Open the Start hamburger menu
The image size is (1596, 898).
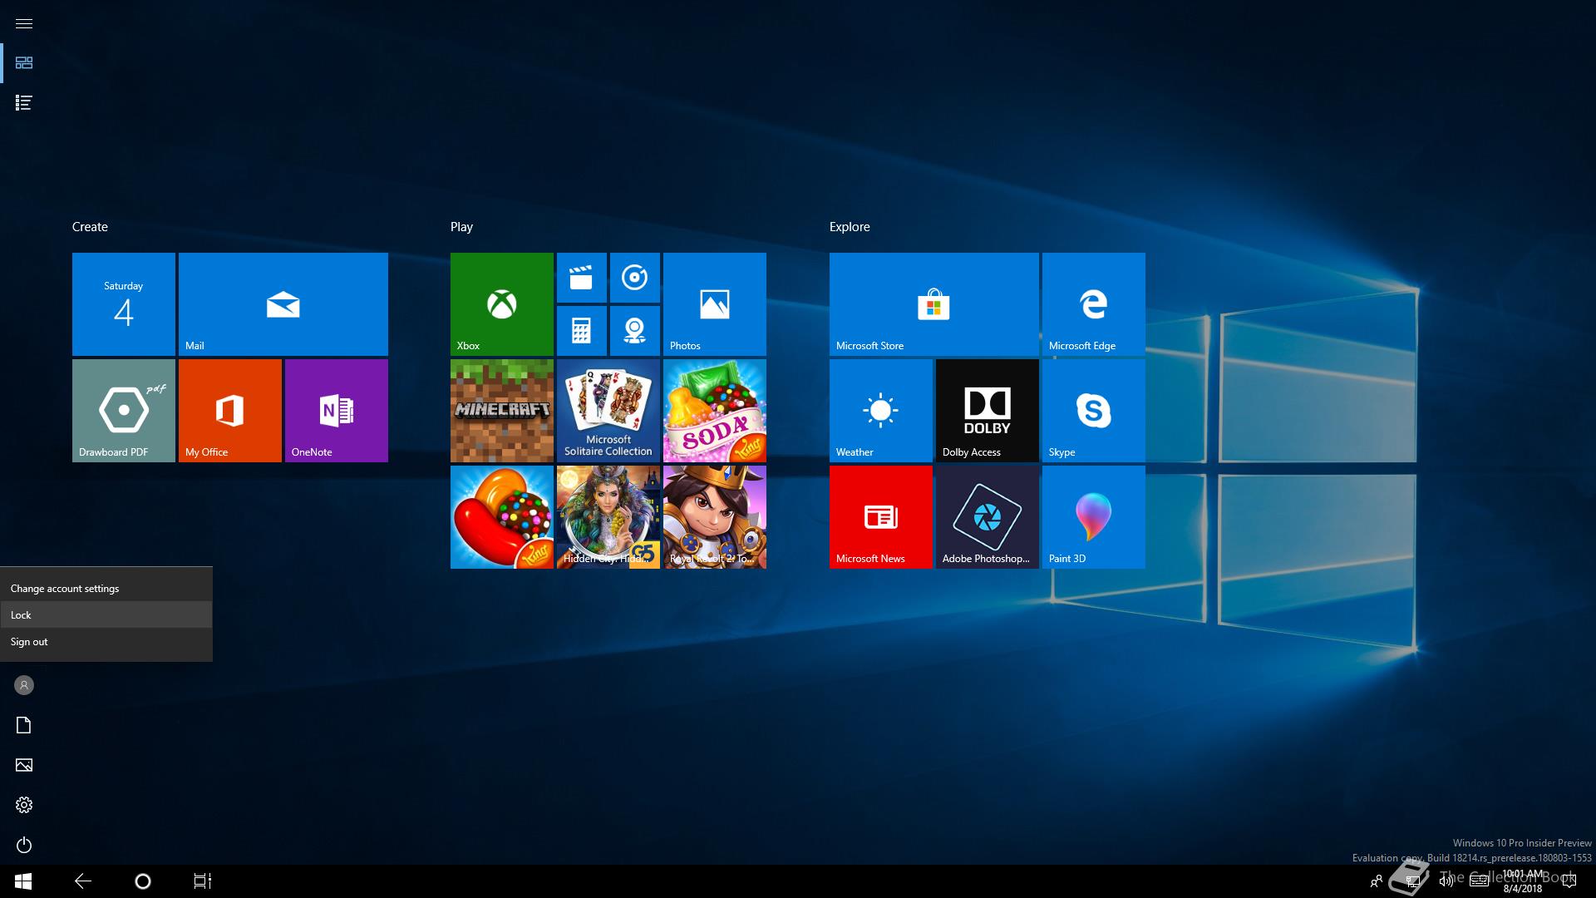[24, 23]
